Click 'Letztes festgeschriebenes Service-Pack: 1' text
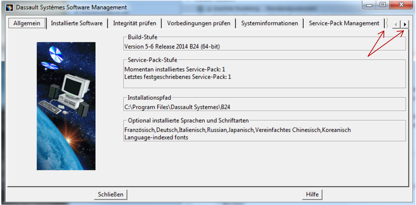The width and height of the screenshot is (416, 205). tap(177, 77)
